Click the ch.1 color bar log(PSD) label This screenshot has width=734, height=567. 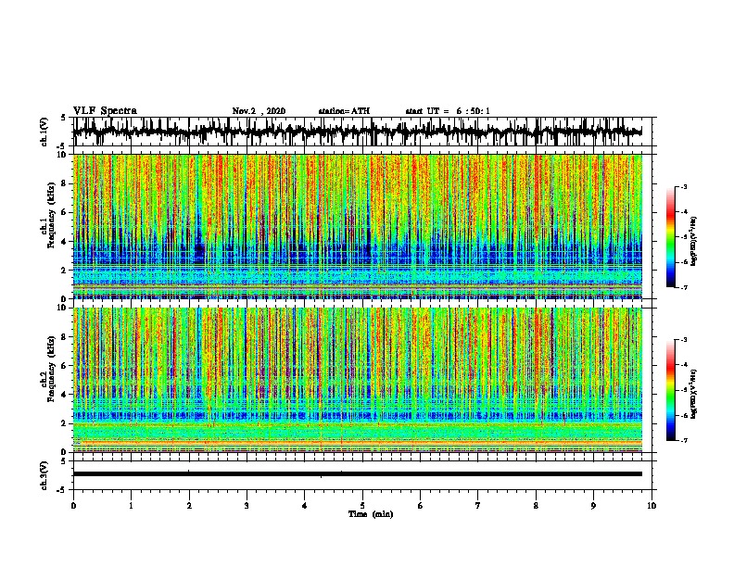[x=694, y=242]
